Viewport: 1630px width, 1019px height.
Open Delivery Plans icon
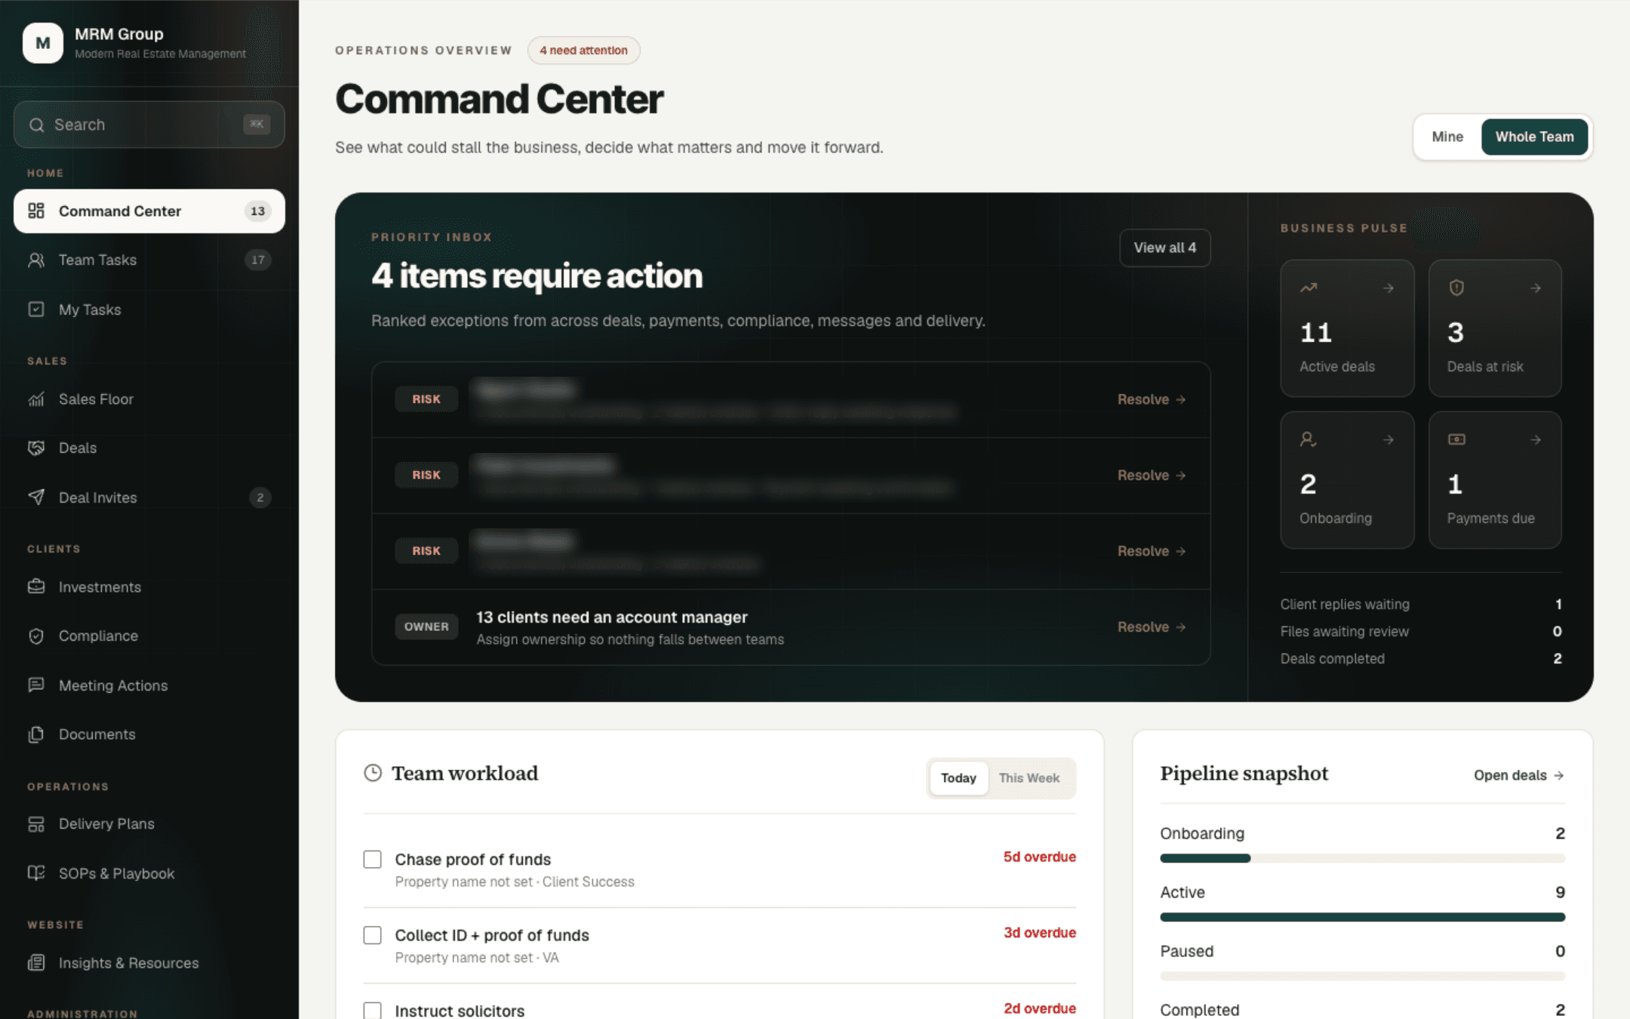tap(36, 824)
